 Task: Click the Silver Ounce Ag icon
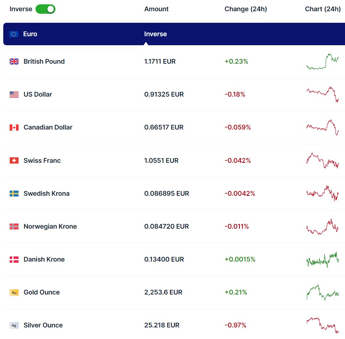(x=14, y=325)
